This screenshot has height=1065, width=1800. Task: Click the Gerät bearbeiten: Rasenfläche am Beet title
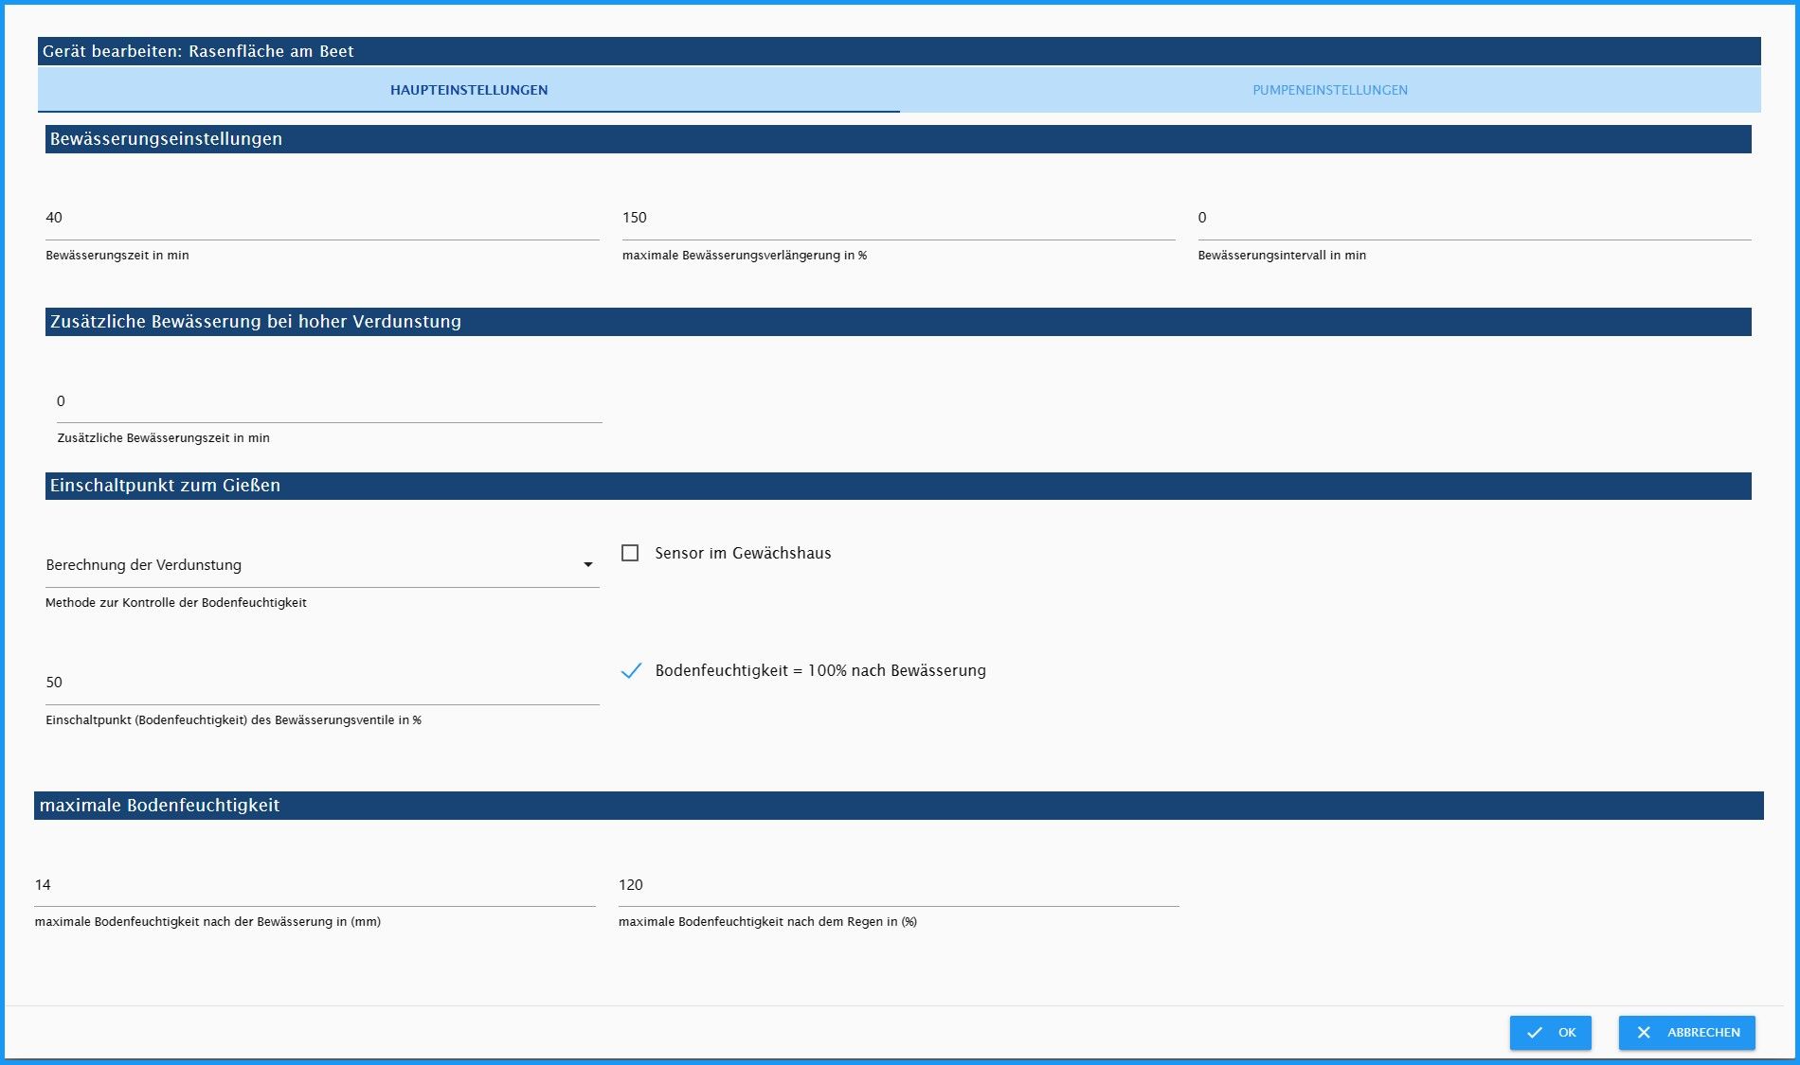click(198, 51)
